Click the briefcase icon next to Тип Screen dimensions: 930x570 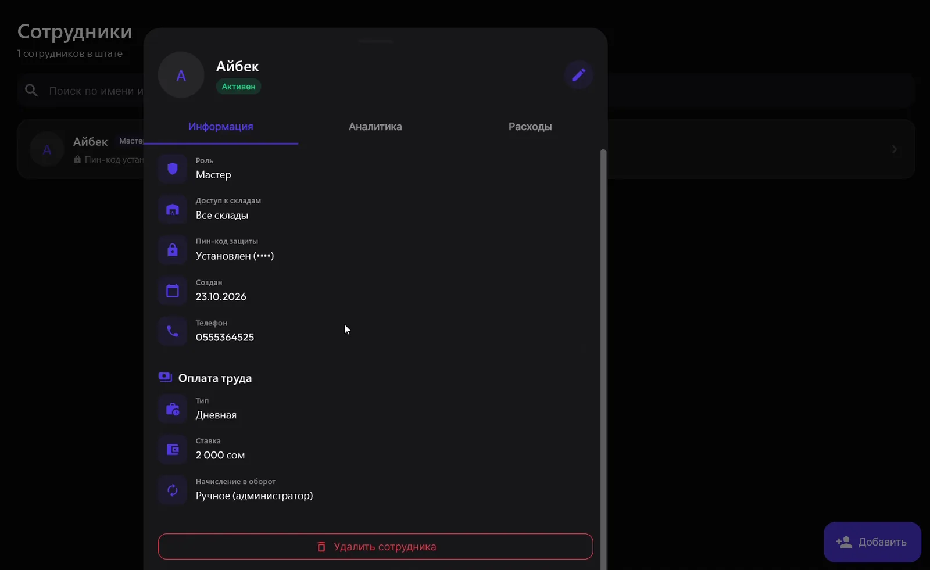pos(173,409)
